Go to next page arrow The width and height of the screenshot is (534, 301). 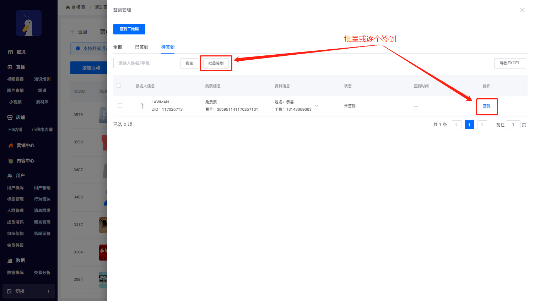(482, 125)
